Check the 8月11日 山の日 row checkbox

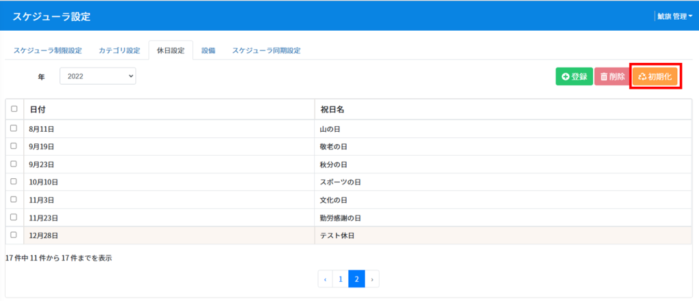[14, 128]
